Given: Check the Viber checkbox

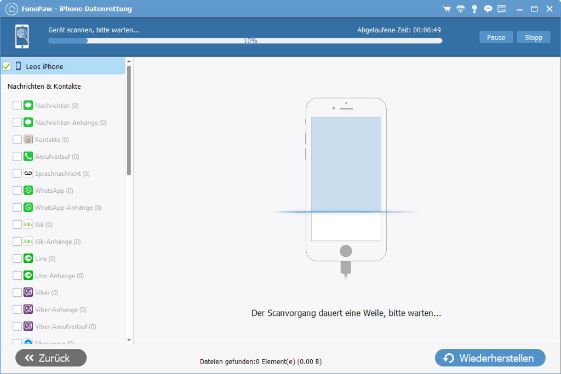Looking at the screenshot, I should click(17, 292).
